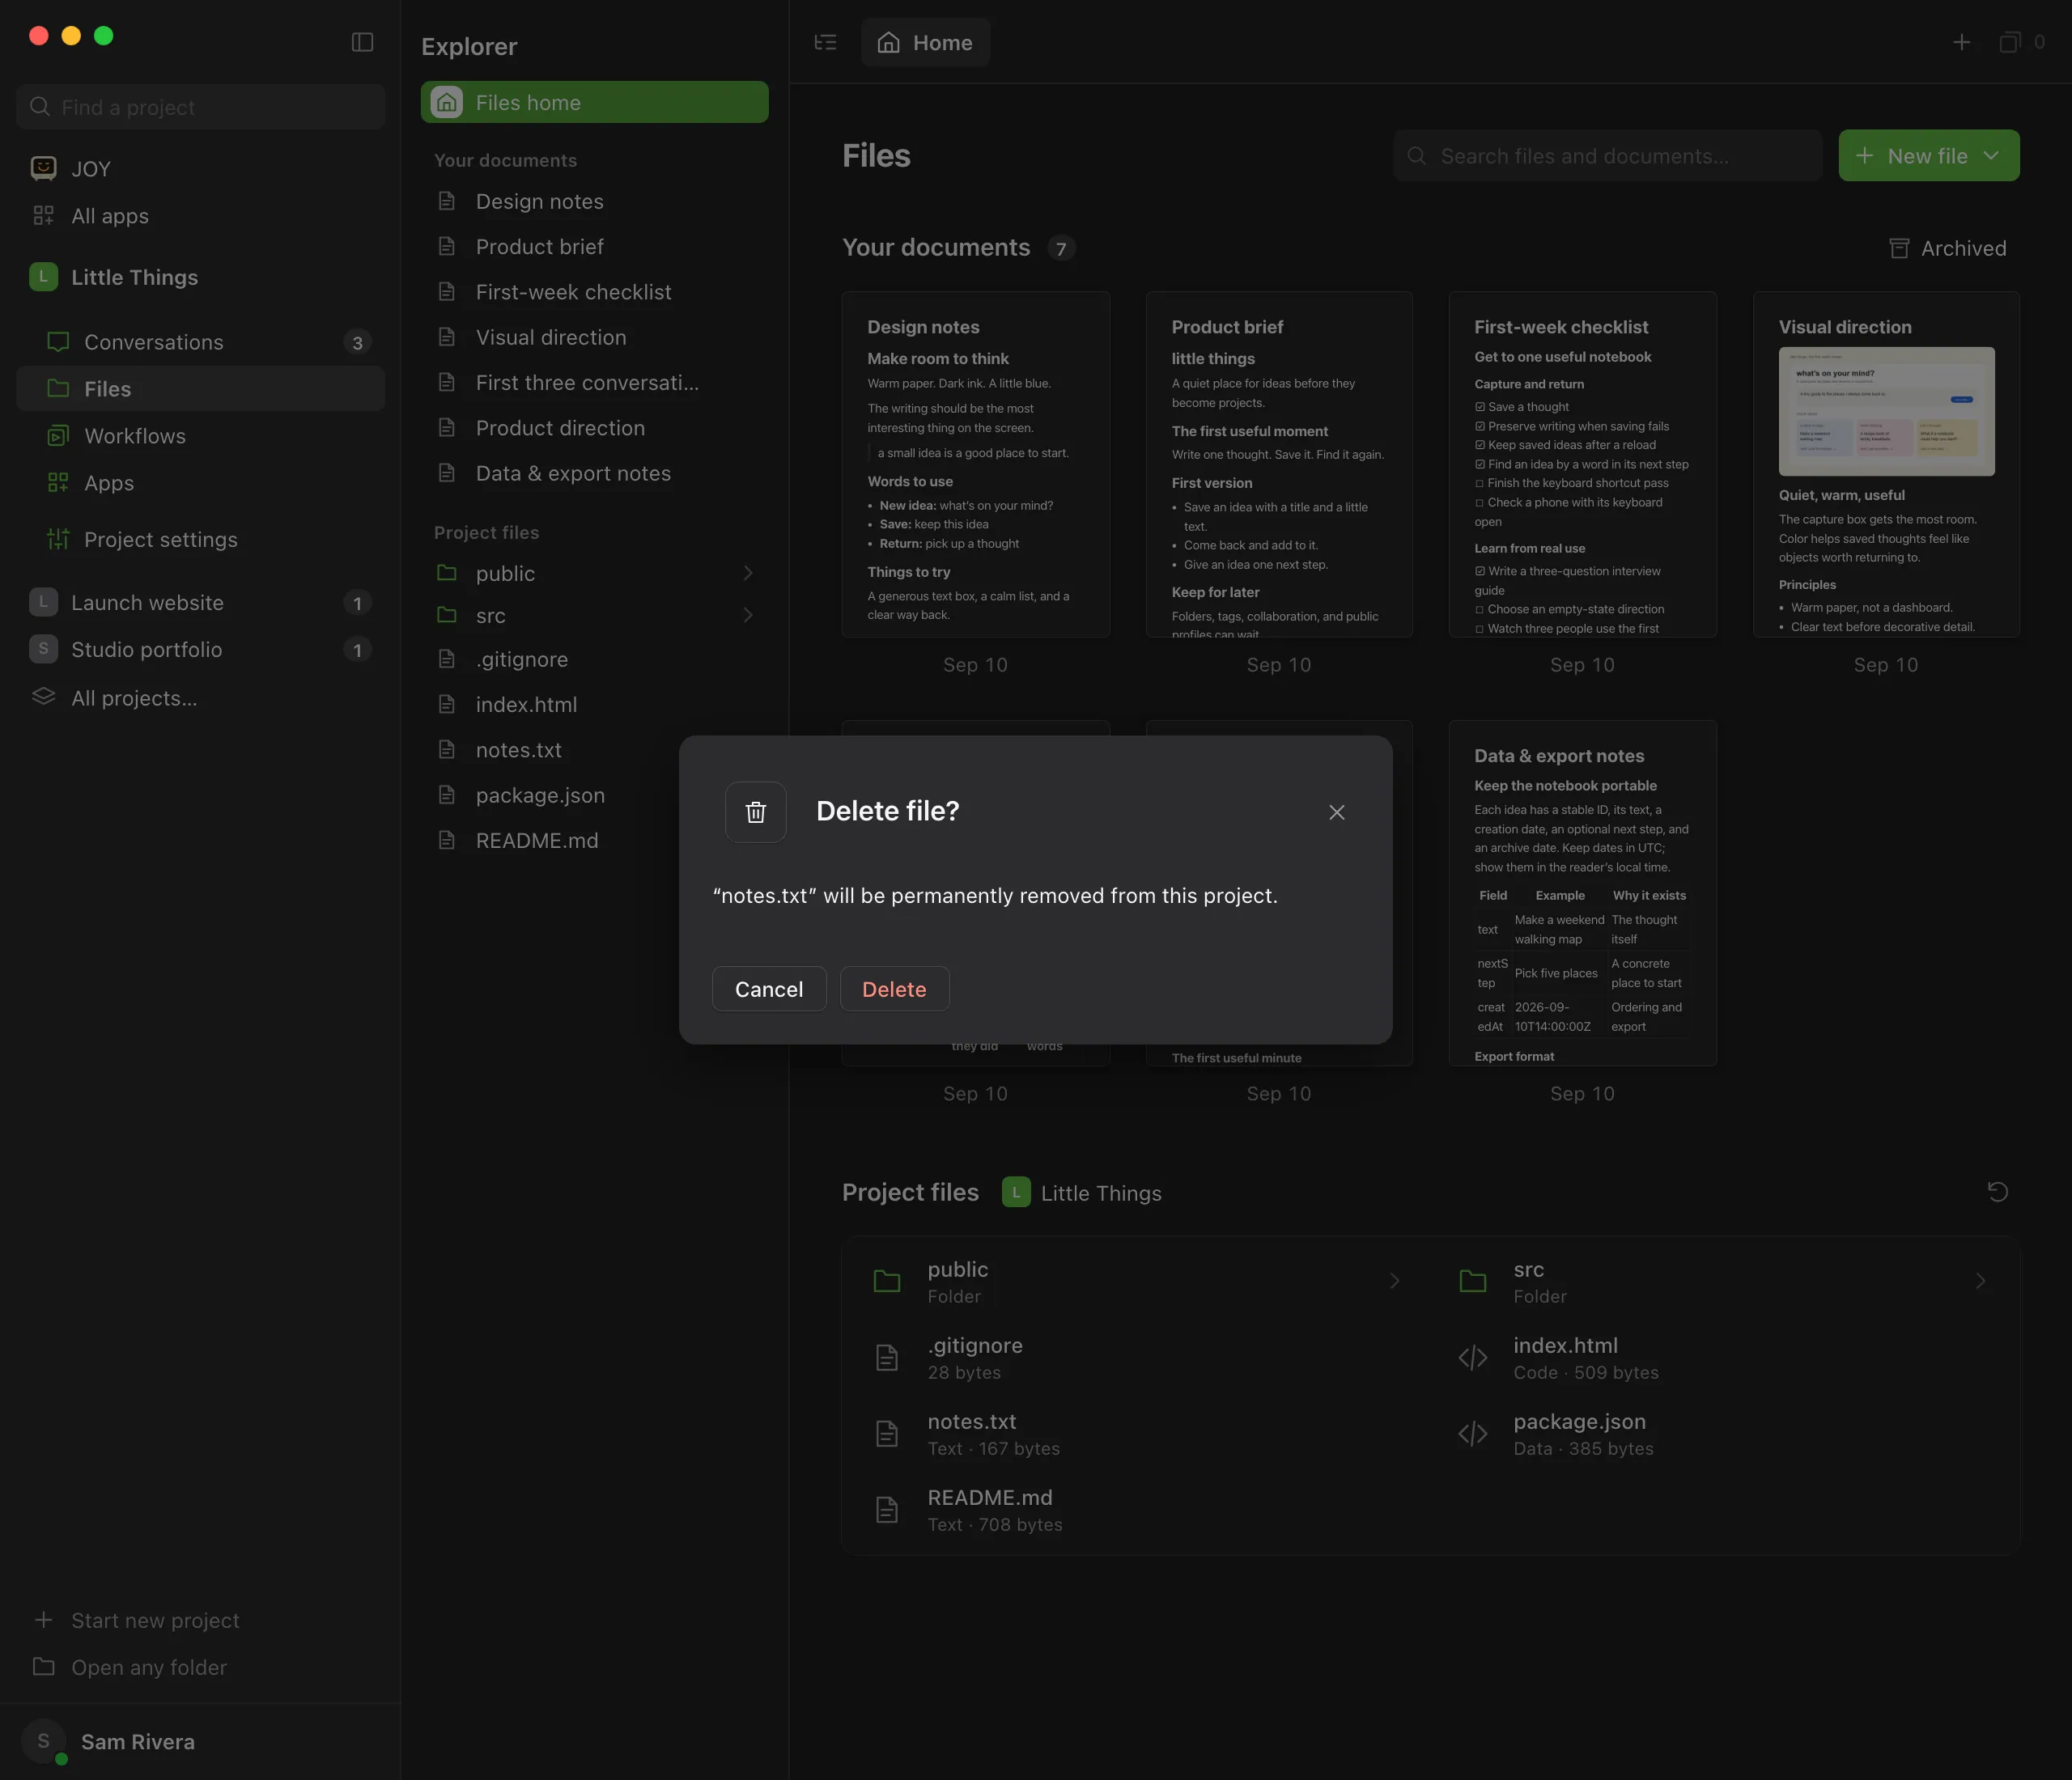Open the Visual direction thumbnail card
The image size is (2072, 1780).
click(x=1885, y=464)
